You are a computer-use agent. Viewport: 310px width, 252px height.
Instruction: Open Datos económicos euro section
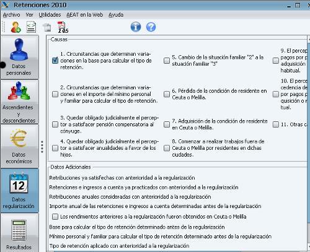19,147
